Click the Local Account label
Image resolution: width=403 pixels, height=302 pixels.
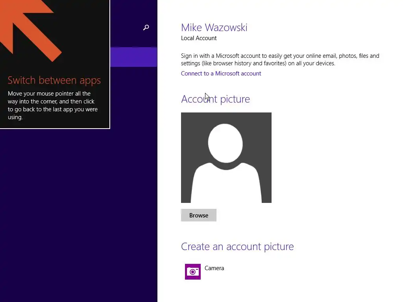(x=199, y=38)
